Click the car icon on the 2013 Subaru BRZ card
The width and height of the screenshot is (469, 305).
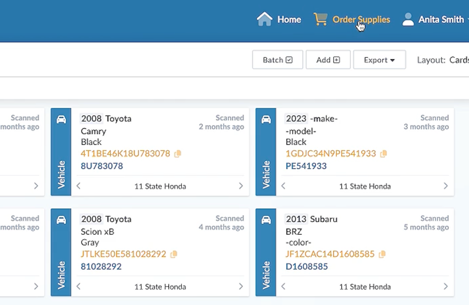pos(266,220)
